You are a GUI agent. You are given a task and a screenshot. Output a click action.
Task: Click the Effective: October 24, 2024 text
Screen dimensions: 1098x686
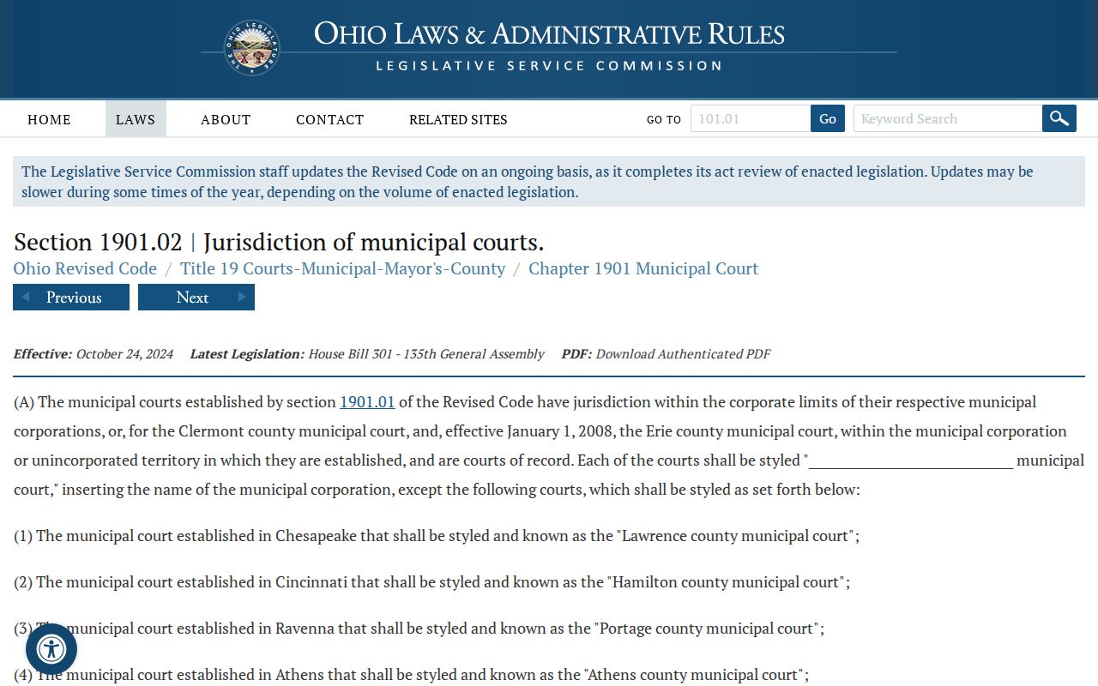point(94,353)
